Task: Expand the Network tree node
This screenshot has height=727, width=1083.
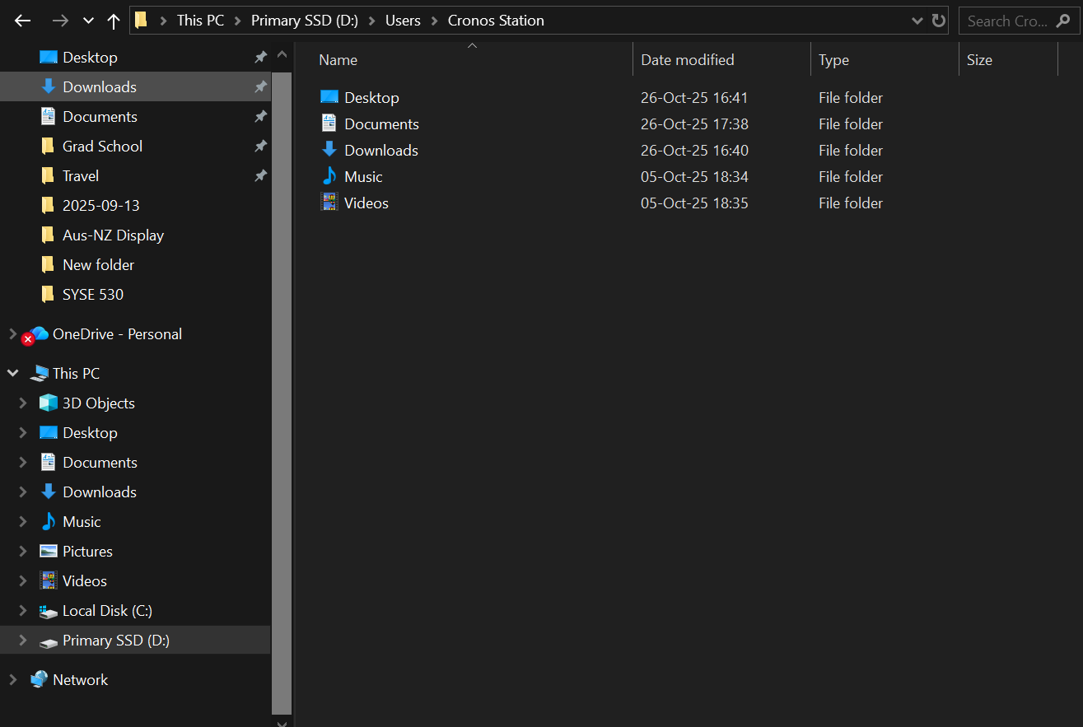Action: (12, 679)
